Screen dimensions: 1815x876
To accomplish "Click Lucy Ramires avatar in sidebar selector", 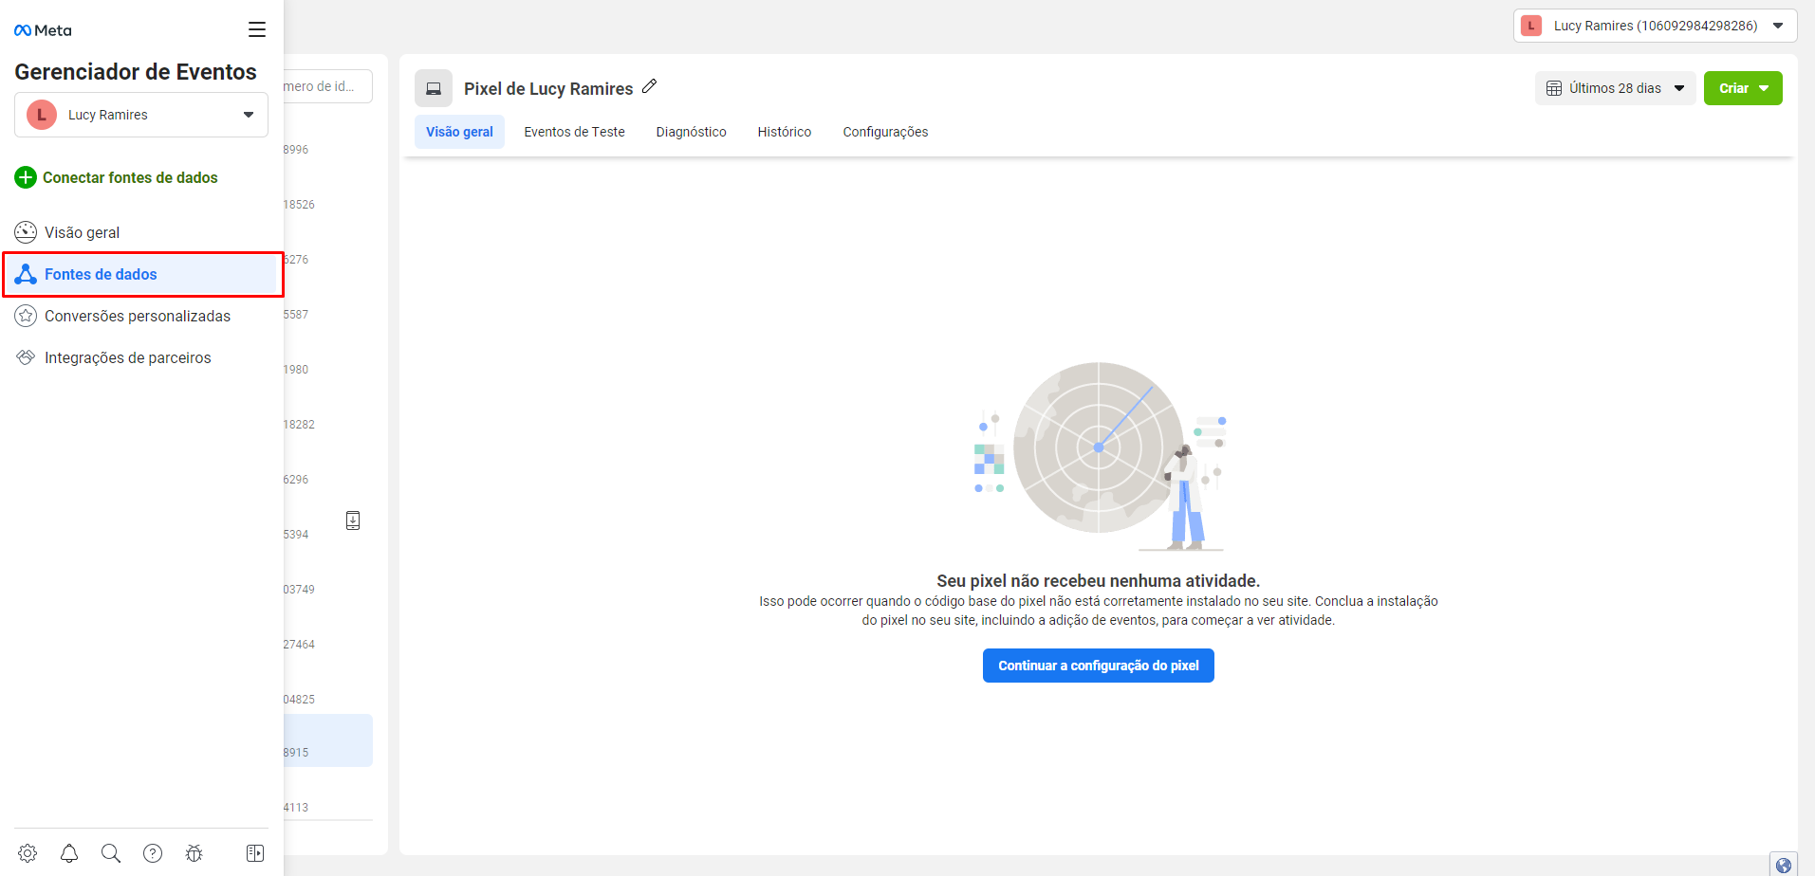I will pyautogui.click(x=42, y=115).
